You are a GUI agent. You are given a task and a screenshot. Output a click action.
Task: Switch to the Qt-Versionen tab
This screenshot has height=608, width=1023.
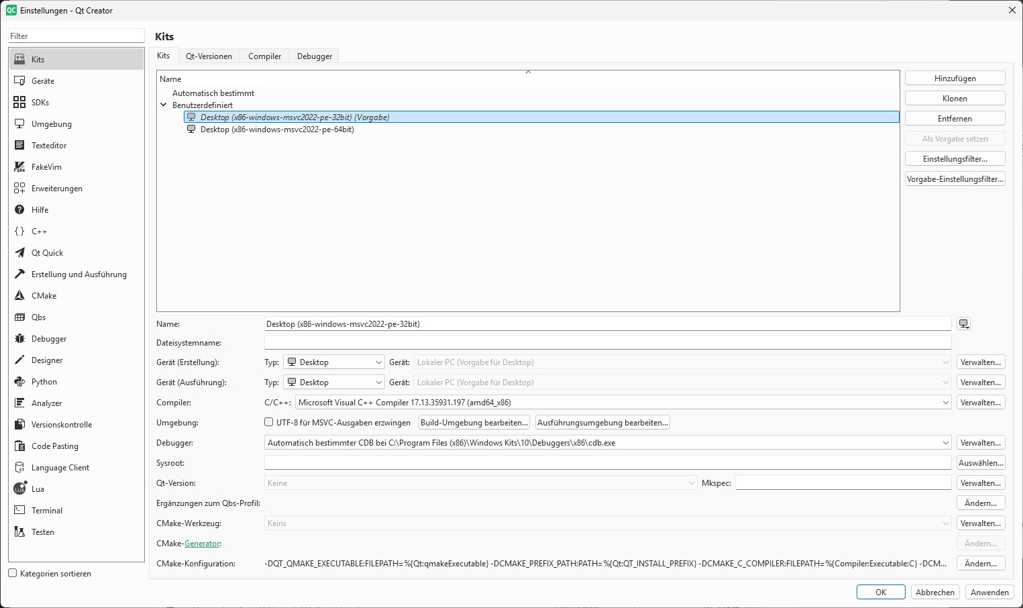pos(209,56)
